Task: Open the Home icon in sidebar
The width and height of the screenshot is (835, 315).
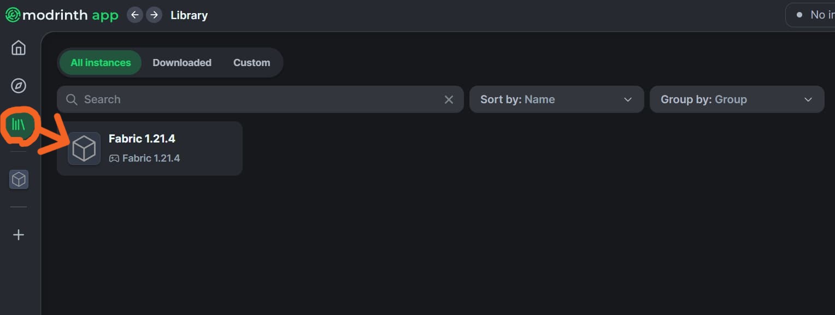Action: (19, 47)
